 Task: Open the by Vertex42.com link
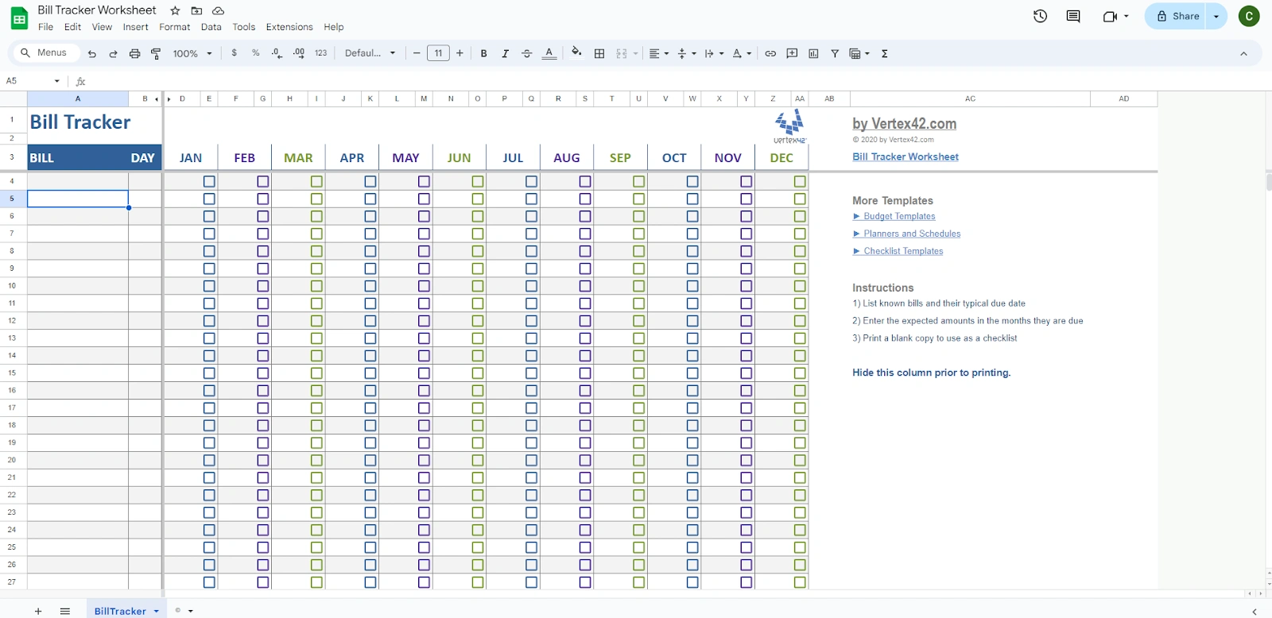(x=904, y=123)
